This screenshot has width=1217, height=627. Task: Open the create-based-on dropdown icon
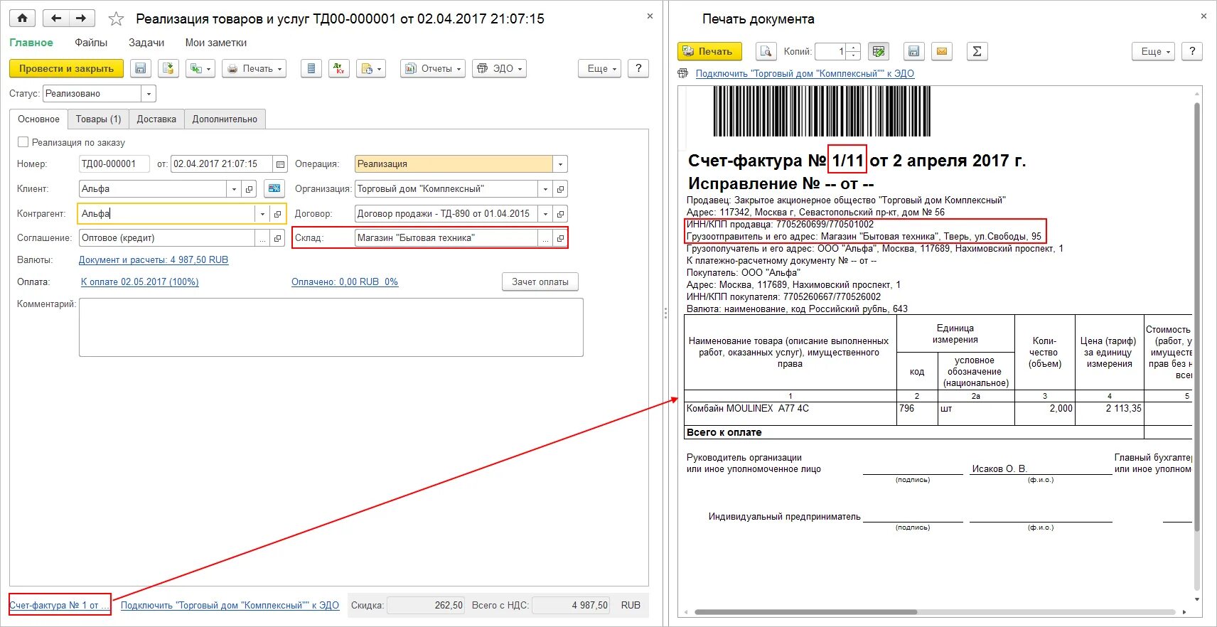tap(200, 68)
